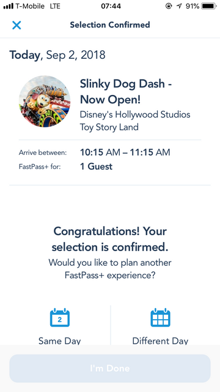Tap the 07:44 clock in status bar
220x392 pixels.
tap(111, 6)
